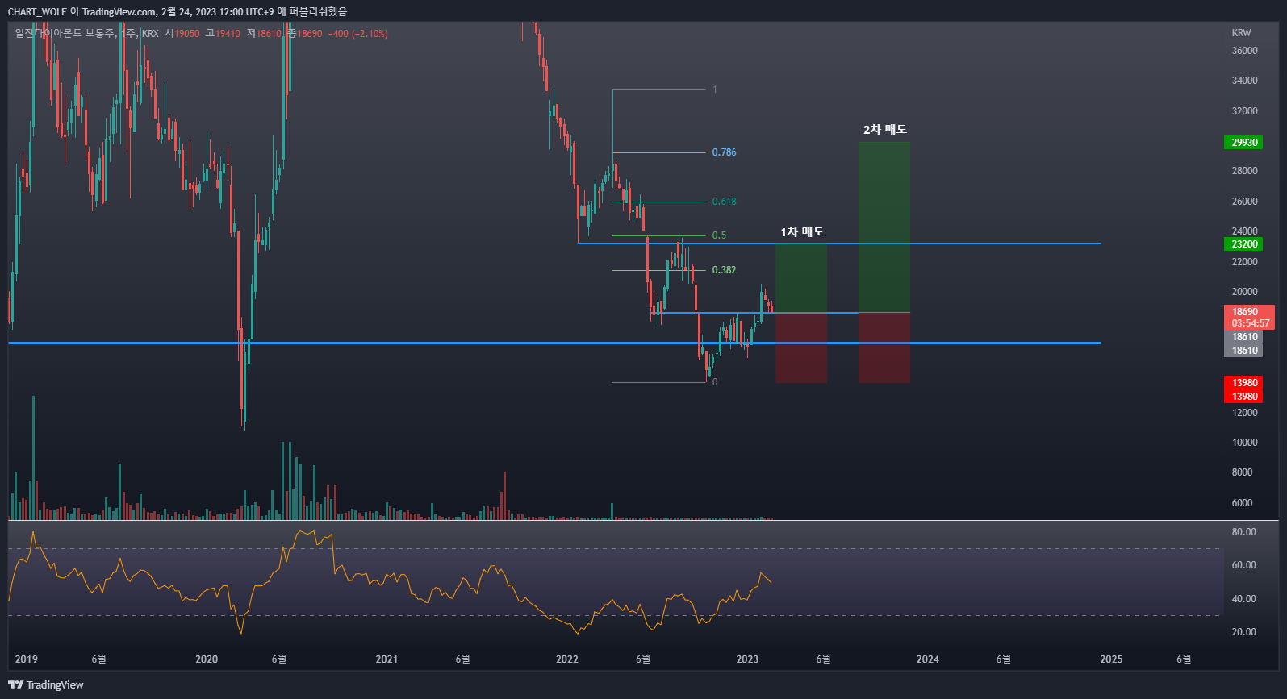Select the 0.382 Fibonacci level label
Image resolution: width=1287 pixels, height=699 pixels.
pyautogui.click(x=724, y=270)
